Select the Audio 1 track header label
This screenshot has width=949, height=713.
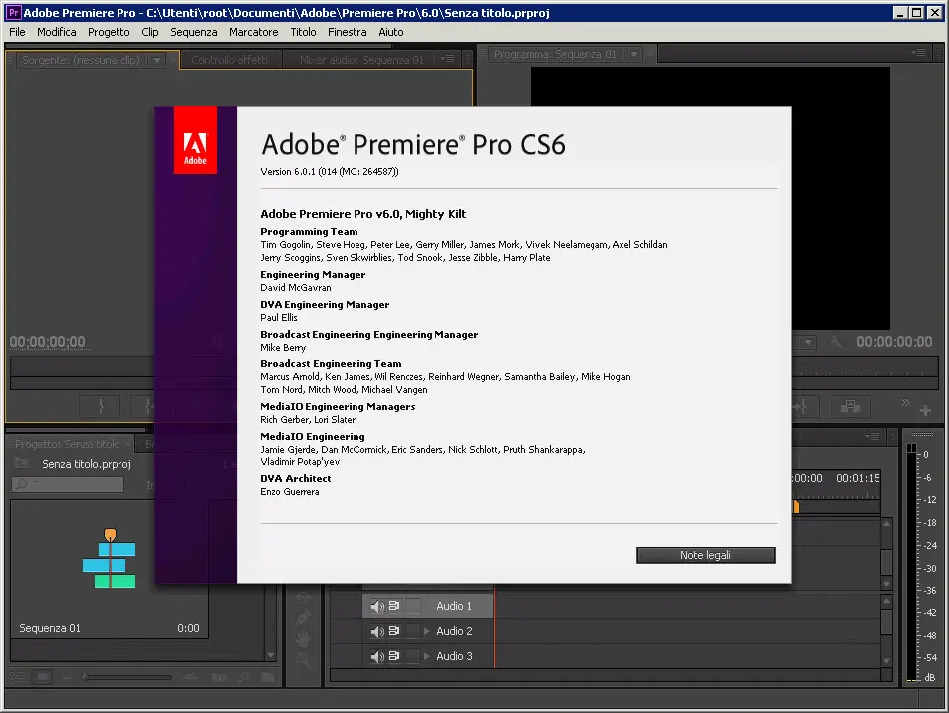(454, 606)
